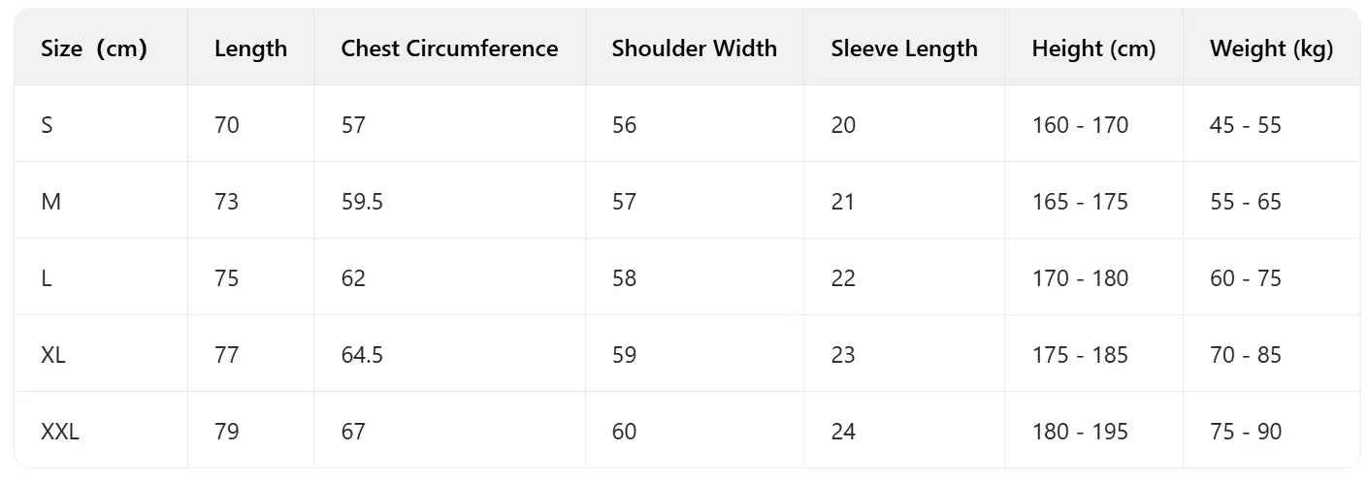Select the XXL size row label

[60, 432]
